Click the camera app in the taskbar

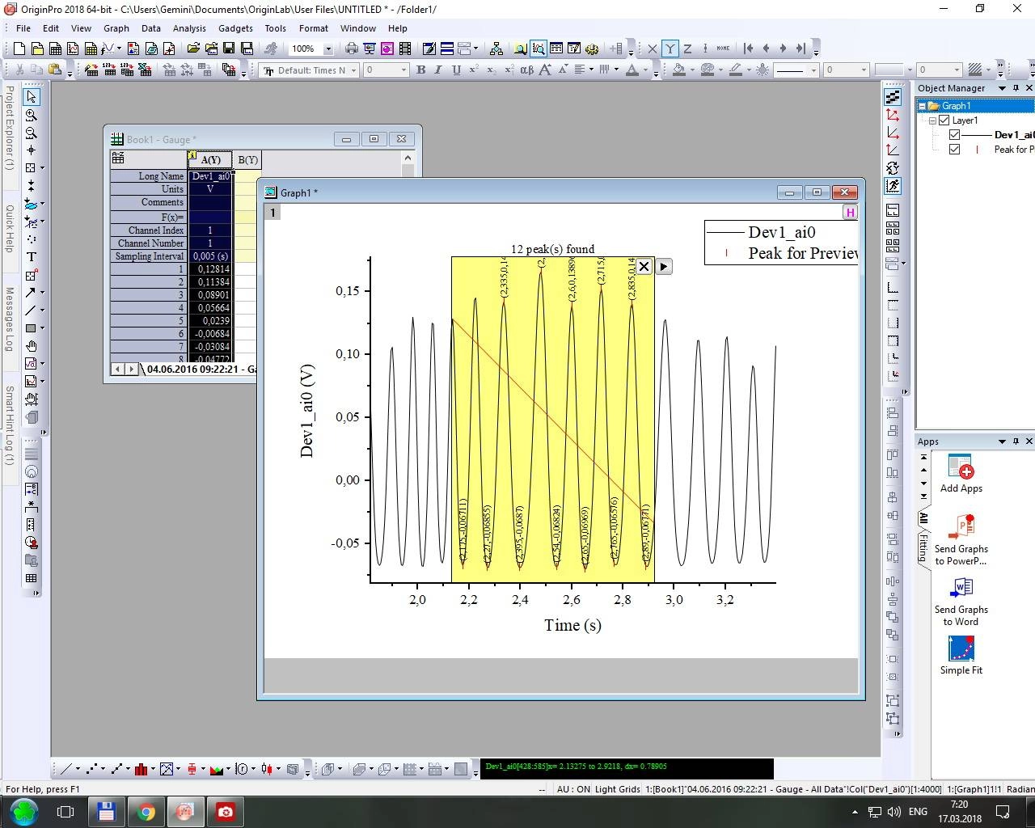pos(226,812)
